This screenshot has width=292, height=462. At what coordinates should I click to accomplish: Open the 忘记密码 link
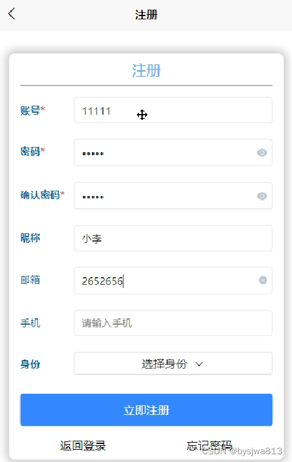pyautogui.click(x=209, y=445)
